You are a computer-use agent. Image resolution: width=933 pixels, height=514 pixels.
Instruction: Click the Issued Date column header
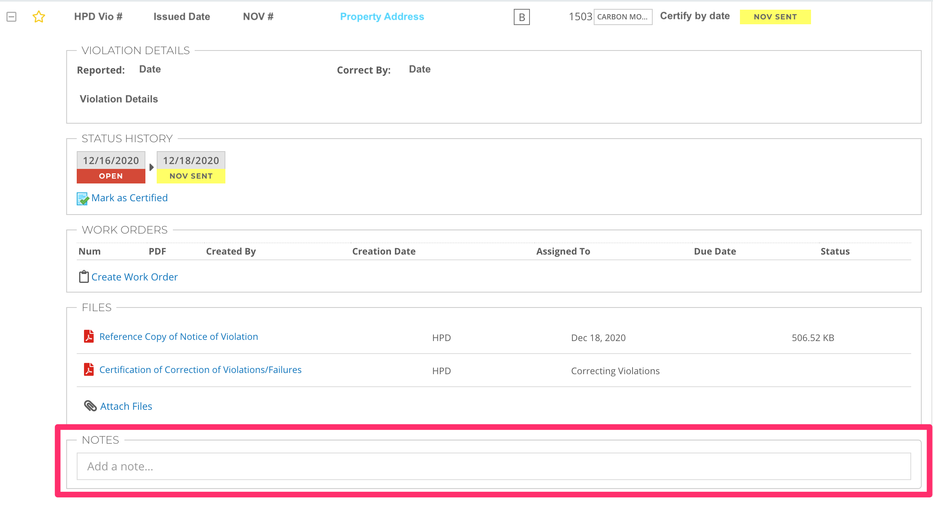click(182, 17)
